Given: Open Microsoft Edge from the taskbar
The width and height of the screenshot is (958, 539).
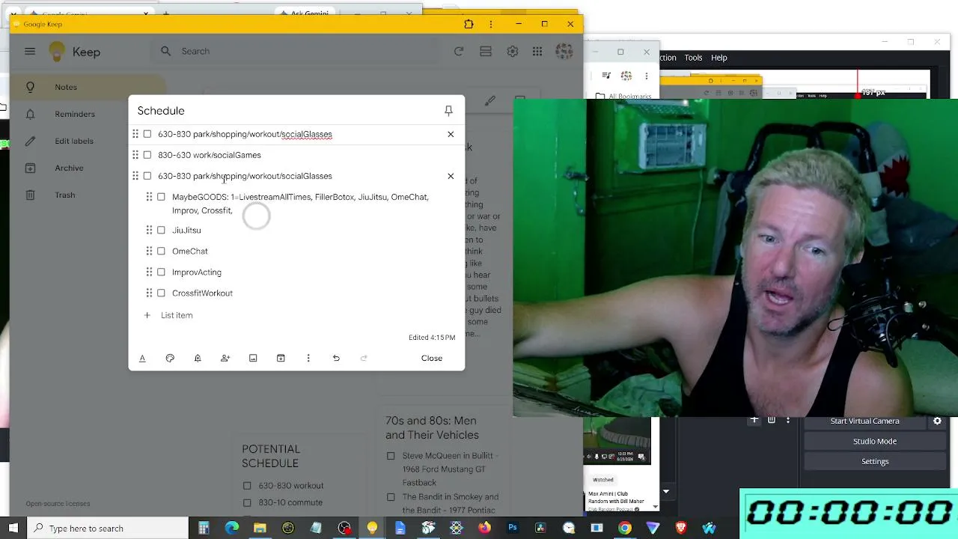Looking at the screenshot, I should pos(232,528).
